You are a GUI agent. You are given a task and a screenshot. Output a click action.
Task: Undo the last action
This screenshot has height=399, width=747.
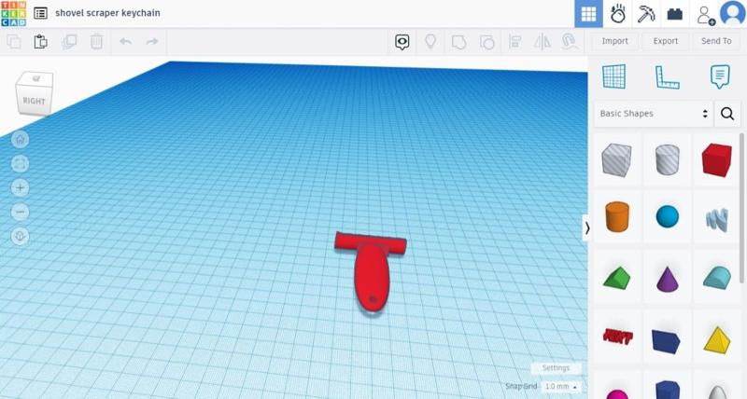(126, 41)
